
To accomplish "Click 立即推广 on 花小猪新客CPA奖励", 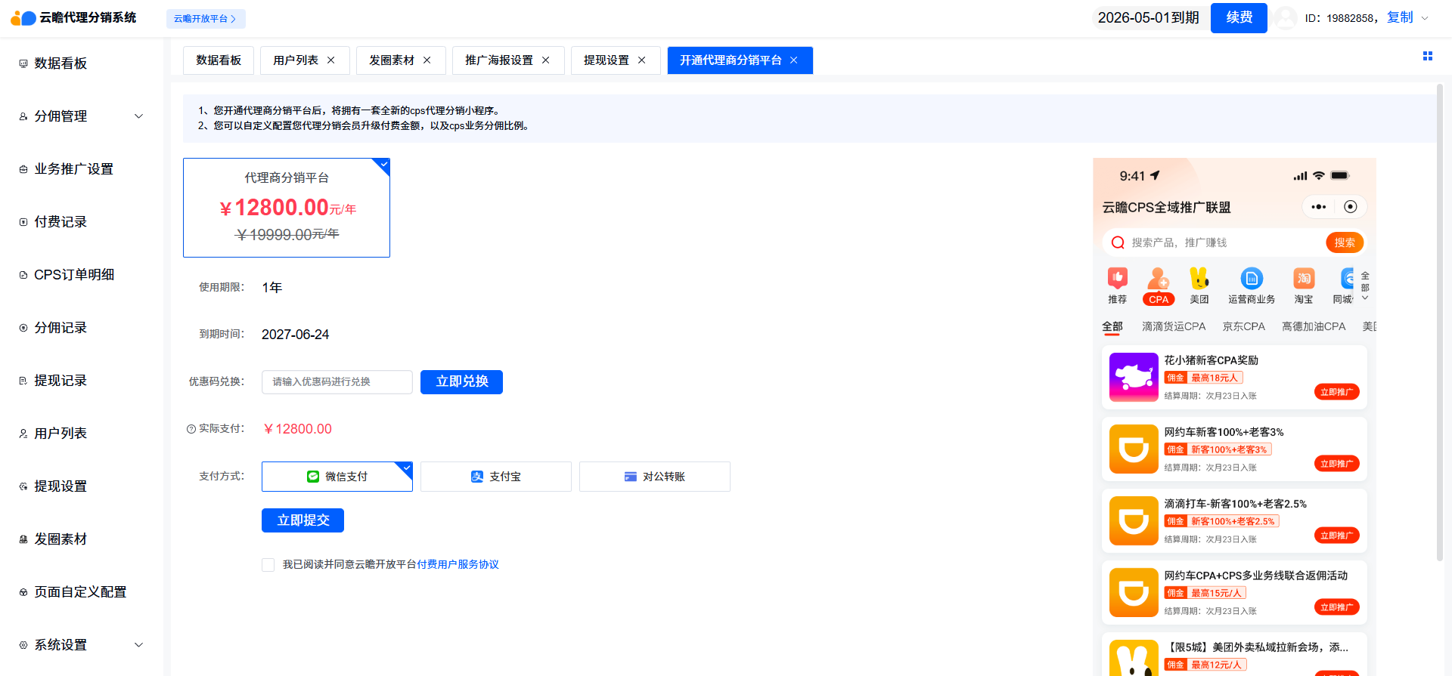I will coord(1337,392).
